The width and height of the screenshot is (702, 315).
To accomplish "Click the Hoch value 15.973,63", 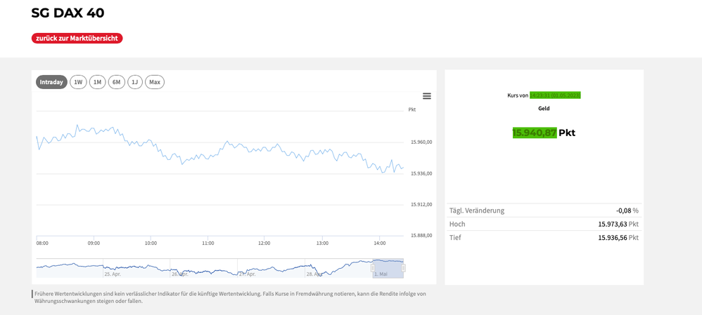I will tap(612, 224).
